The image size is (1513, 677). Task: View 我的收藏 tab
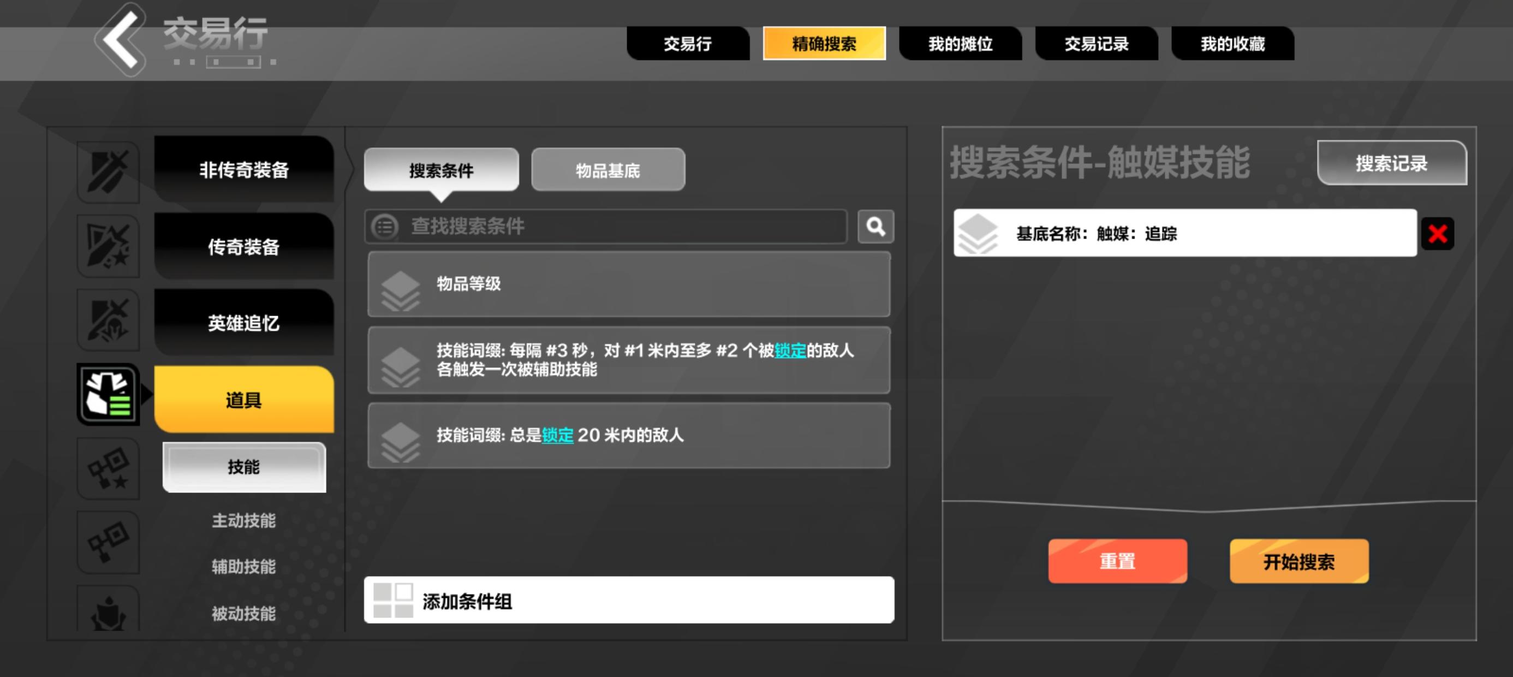coord(1232,44)
